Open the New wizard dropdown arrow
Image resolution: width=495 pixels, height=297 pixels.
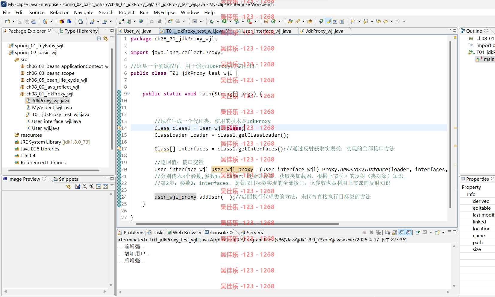pyautogui.click(x=13, y=21)
